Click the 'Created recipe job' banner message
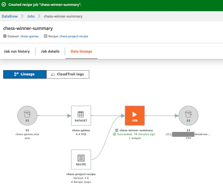Screen dimensions: 223x192 [45, 5]
